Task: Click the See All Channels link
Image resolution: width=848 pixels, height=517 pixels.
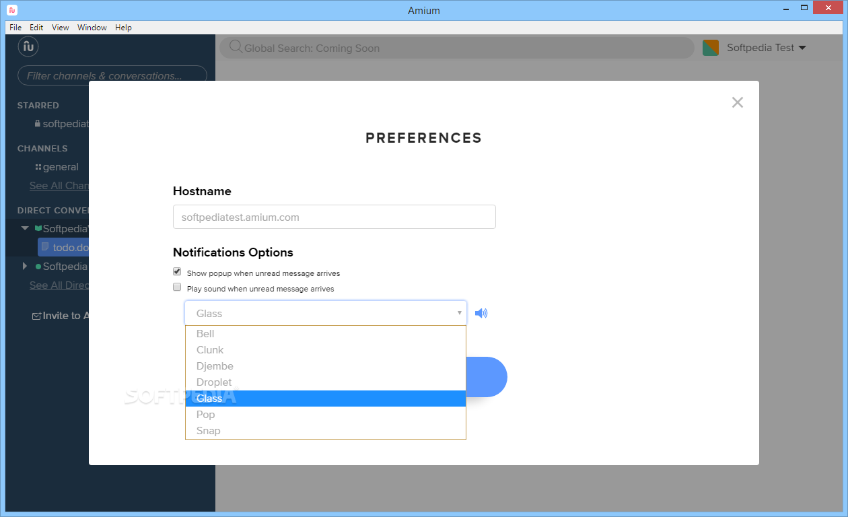Action: click(59, 186)
